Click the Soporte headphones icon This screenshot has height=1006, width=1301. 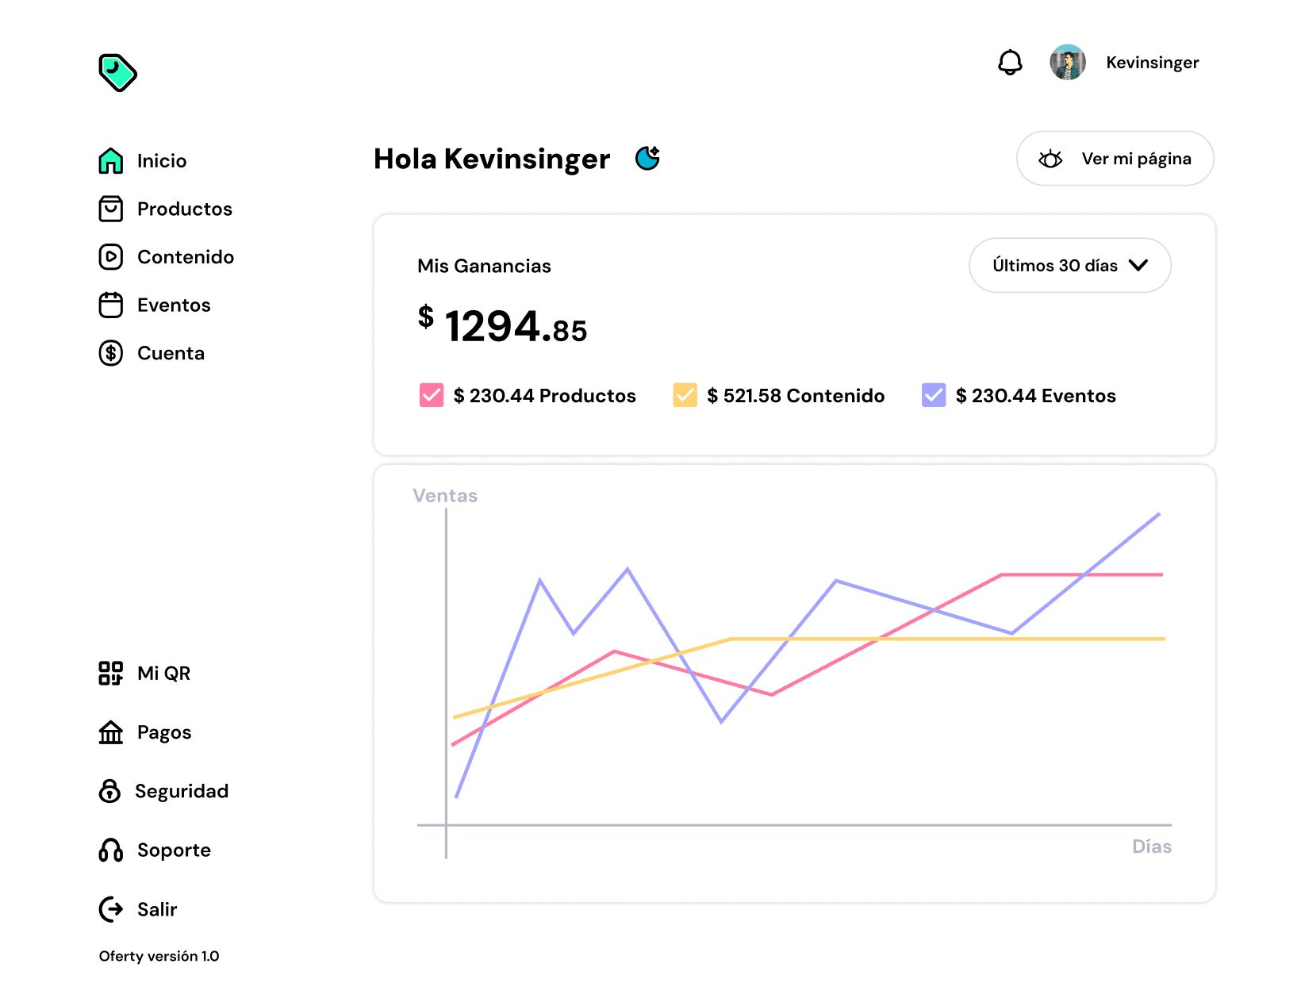tap(111, 850)
